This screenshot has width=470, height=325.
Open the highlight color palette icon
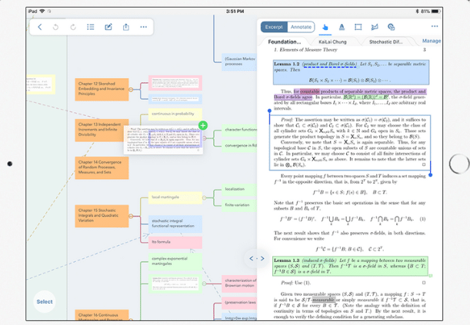coord(391,27)
